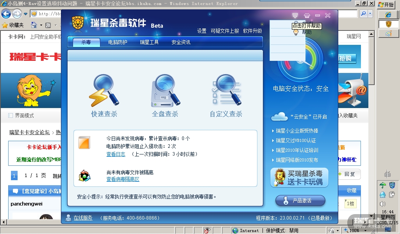The height and width of the screenshot is (234, 400).
Task: Go back in Internet Explorer
Action: (x=6, y=14)
